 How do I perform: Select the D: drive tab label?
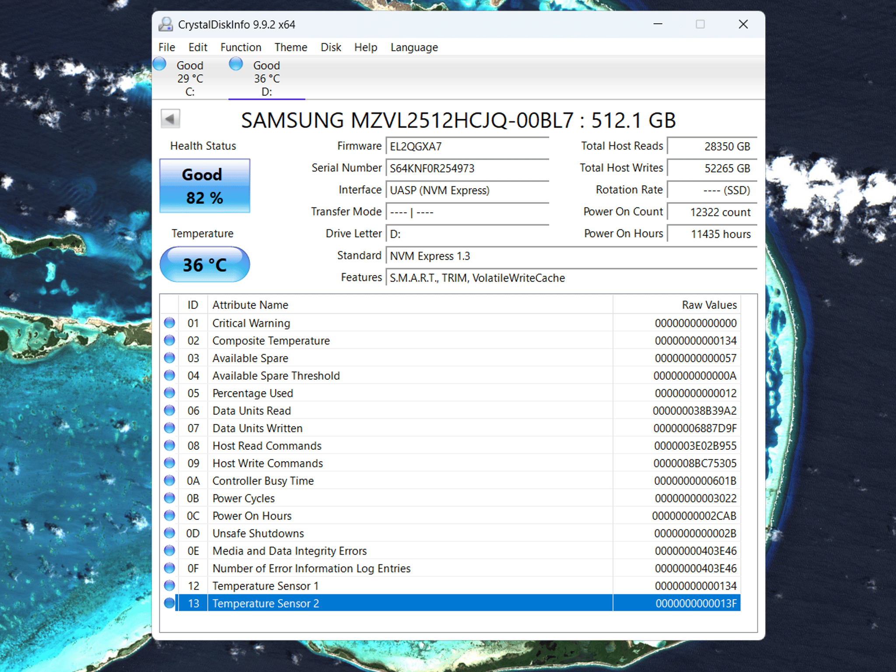click(x=266, y=78)
